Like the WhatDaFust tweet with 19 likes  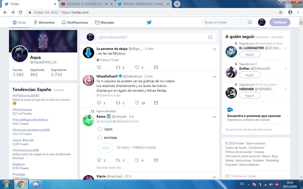[137, 103]
